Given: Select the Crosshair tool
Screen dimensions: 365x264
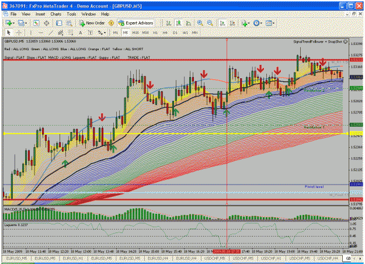Looking at the screenshot, I should pyautogui.click(x=19, y=33).
